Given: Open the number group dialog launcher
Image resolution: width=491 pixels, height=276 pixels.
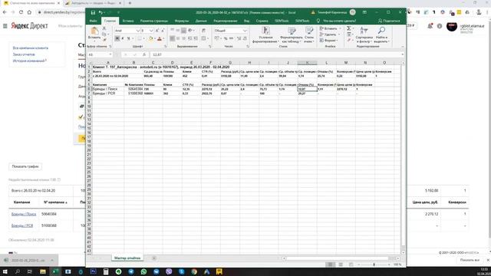Looking at the screenshot, I should [247, 46].
